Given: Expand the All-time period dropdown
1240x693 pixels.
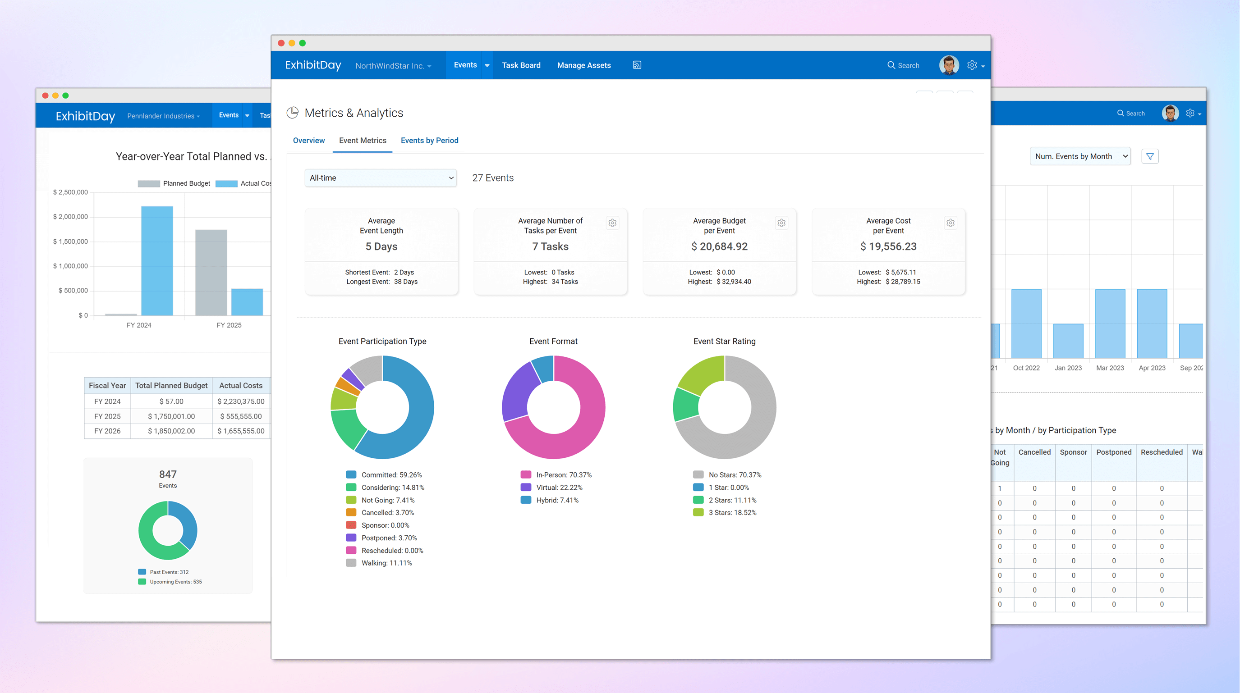Looking at the screenshot, I should click(380, 177).
